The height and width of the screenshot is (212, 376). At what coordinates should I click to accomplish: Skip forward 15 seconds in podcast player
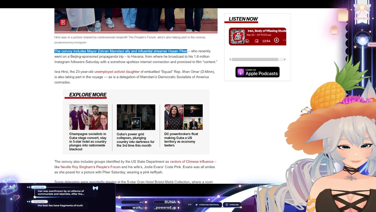coord(256,41)
